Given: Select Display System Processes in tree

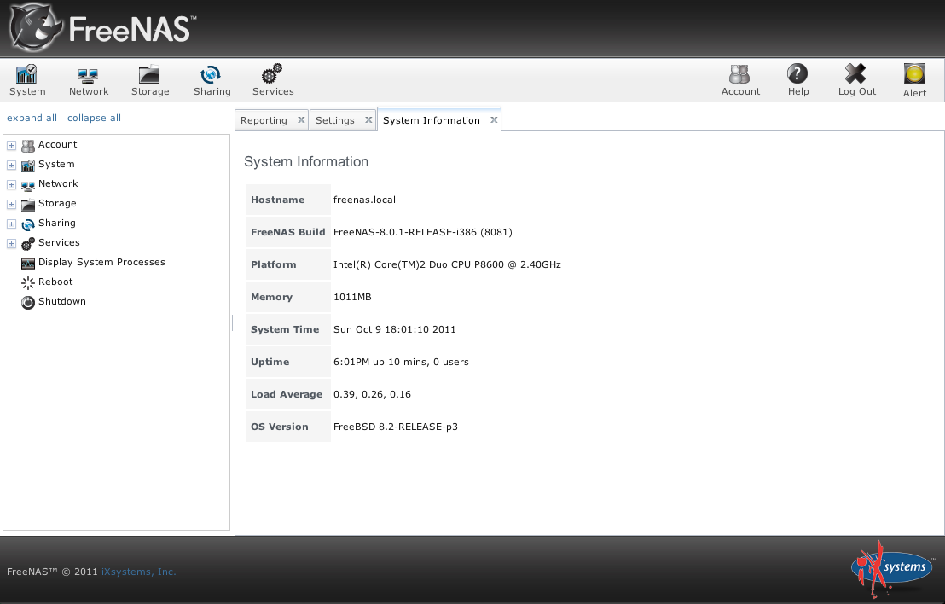Looking at the screenshot, I should point(101,263).
